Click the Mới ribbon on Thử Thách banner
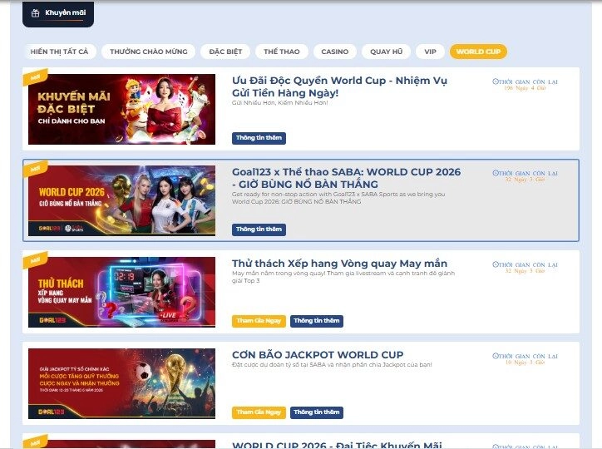Screen dimensions: 602x449 click(35, 260)
